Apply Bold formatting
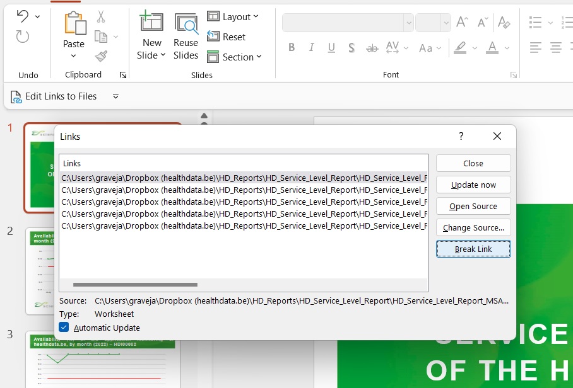The height and width of the screenshot is (388, 573). point(292,48)
